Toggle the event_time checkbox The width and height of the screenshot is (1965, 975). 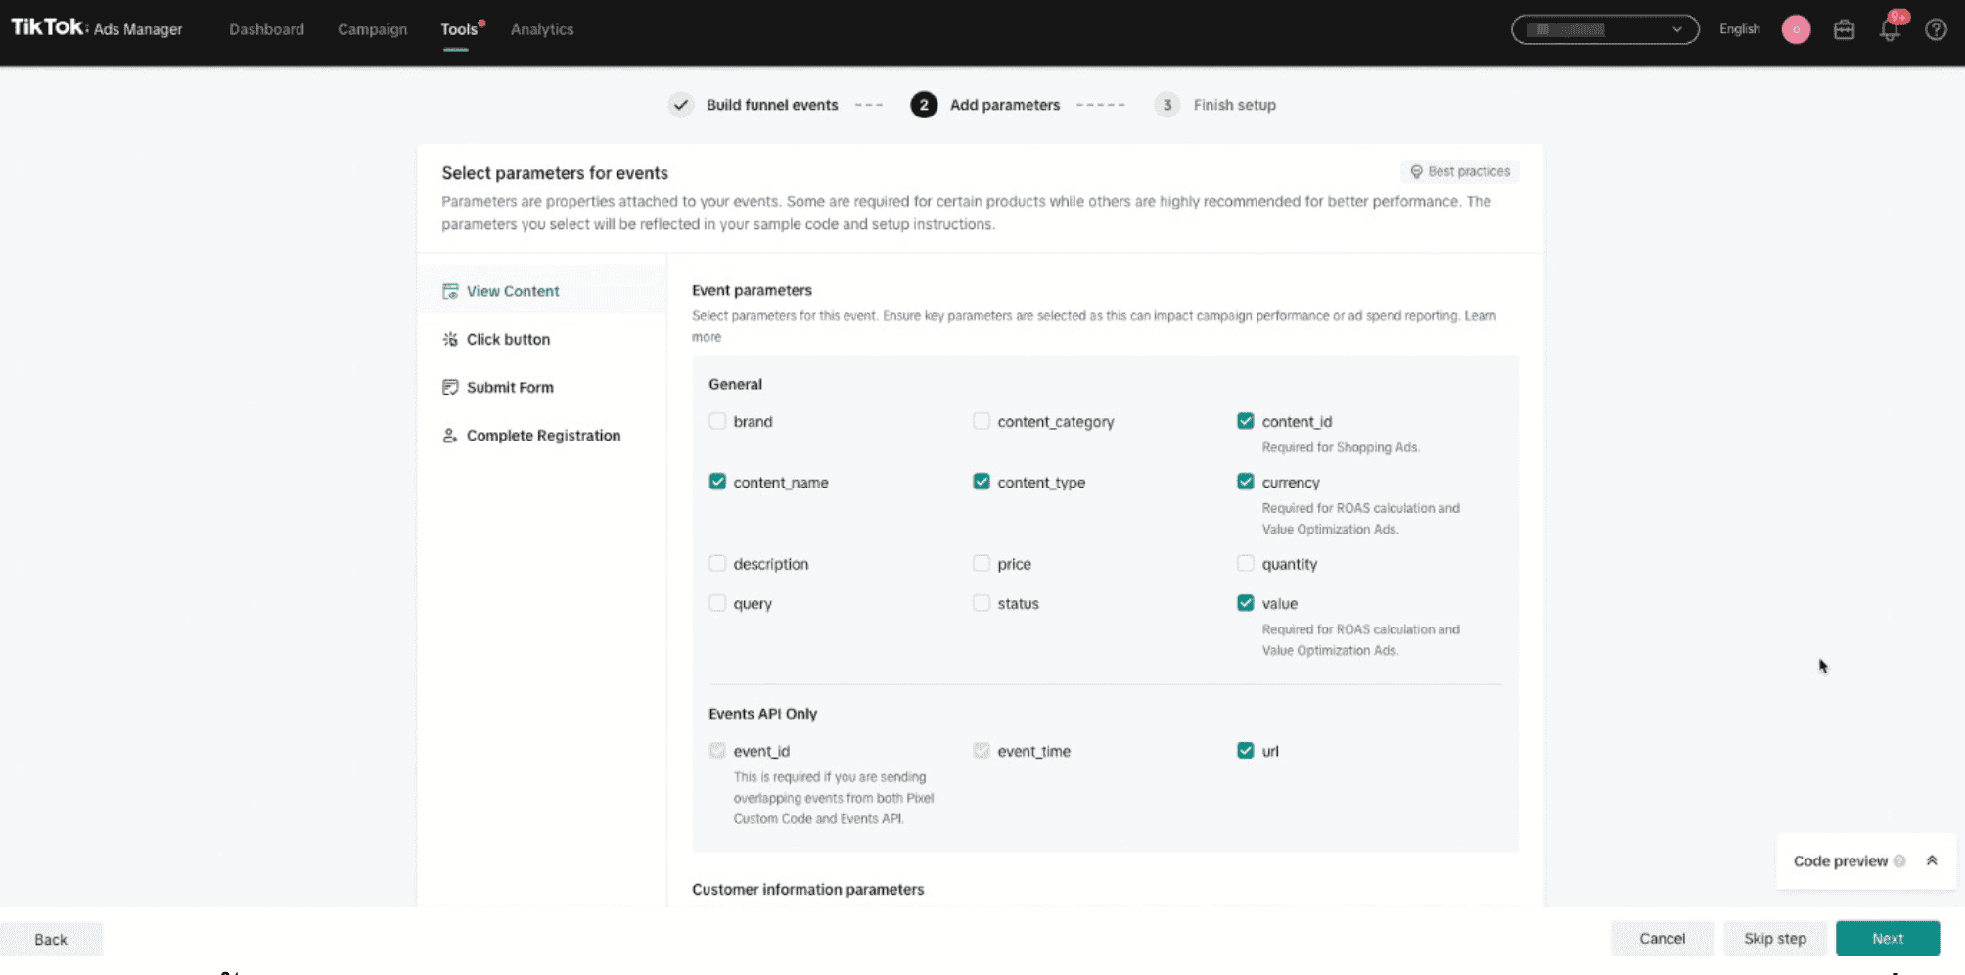(x=982, y=751)
